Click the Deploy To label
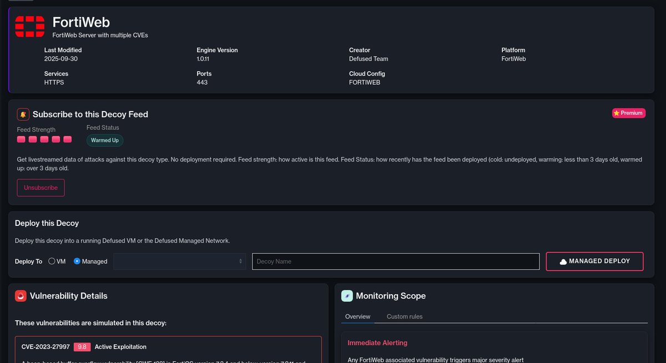The height and width of the screenshot is (363, 666). [28, 261]
